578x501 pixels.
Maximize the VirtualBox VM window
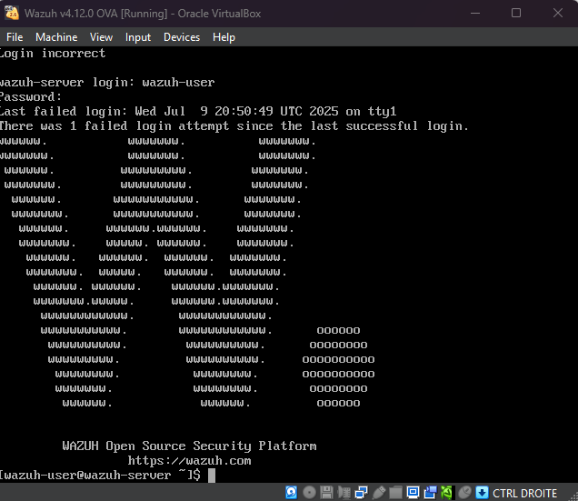pos(516,13)
